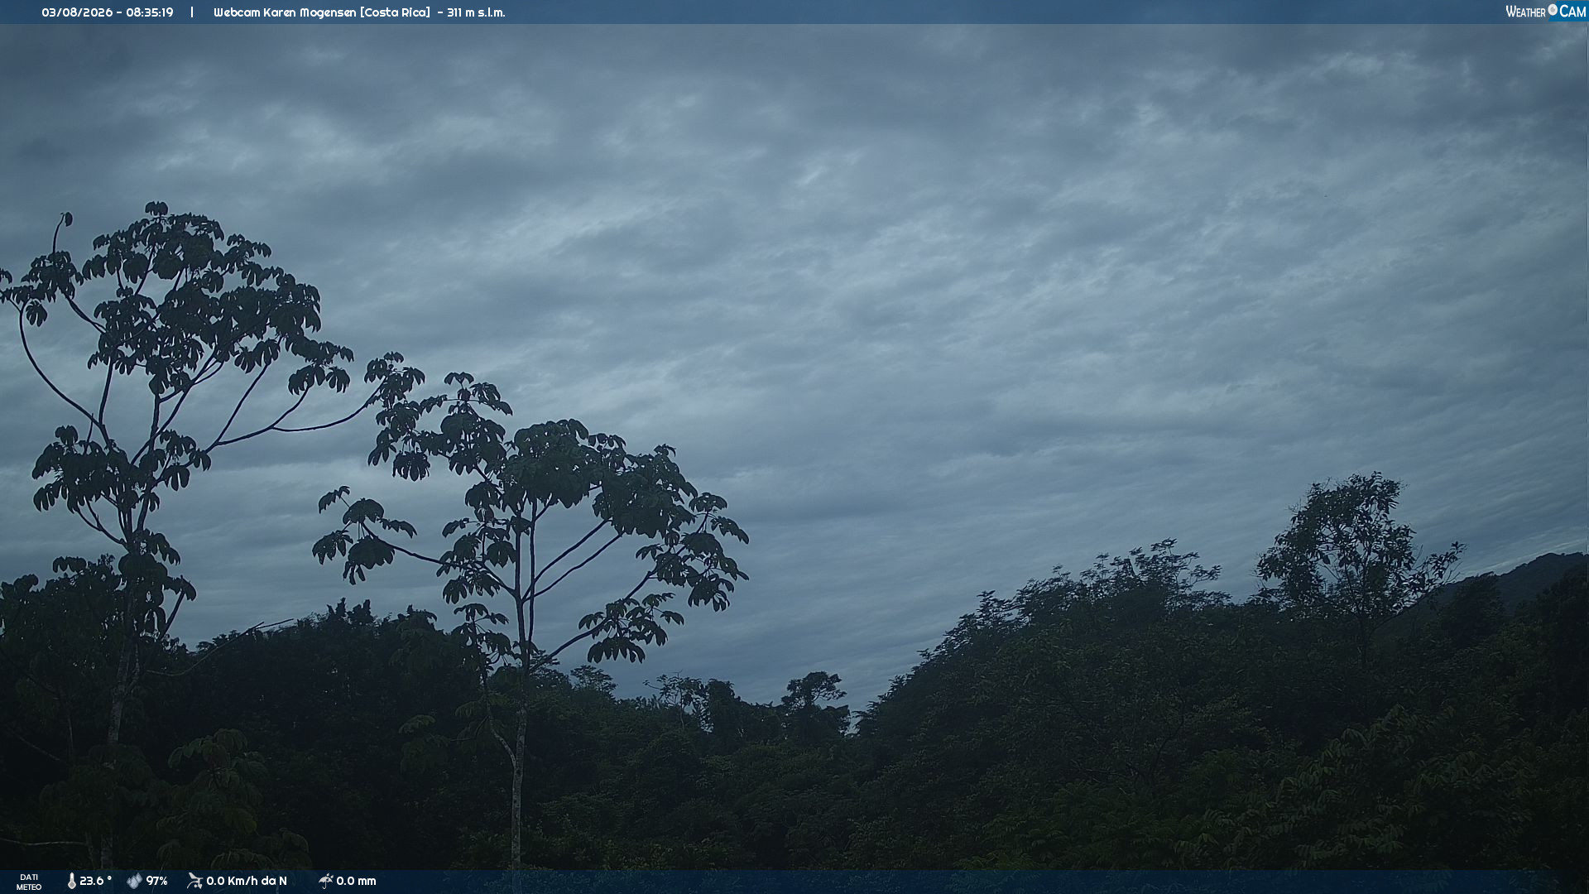
Task: Select the 0.0 Km/h da N wind reading
Action: point(247,881)
